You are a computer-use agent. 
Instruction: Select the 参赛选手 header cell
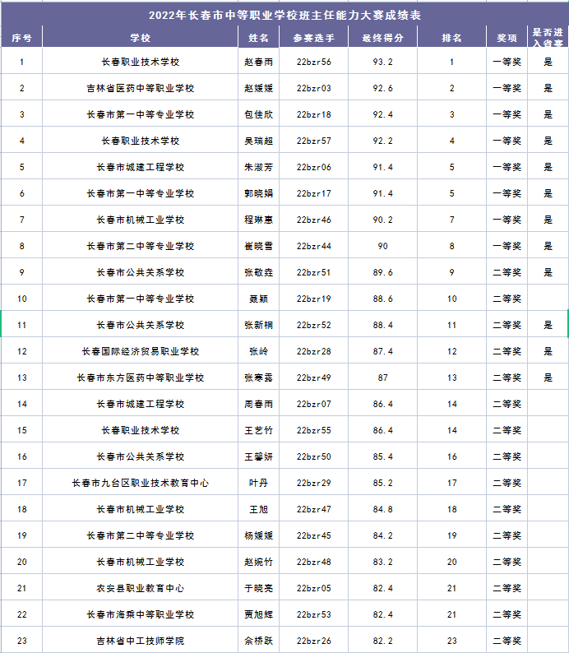[313, 38]
